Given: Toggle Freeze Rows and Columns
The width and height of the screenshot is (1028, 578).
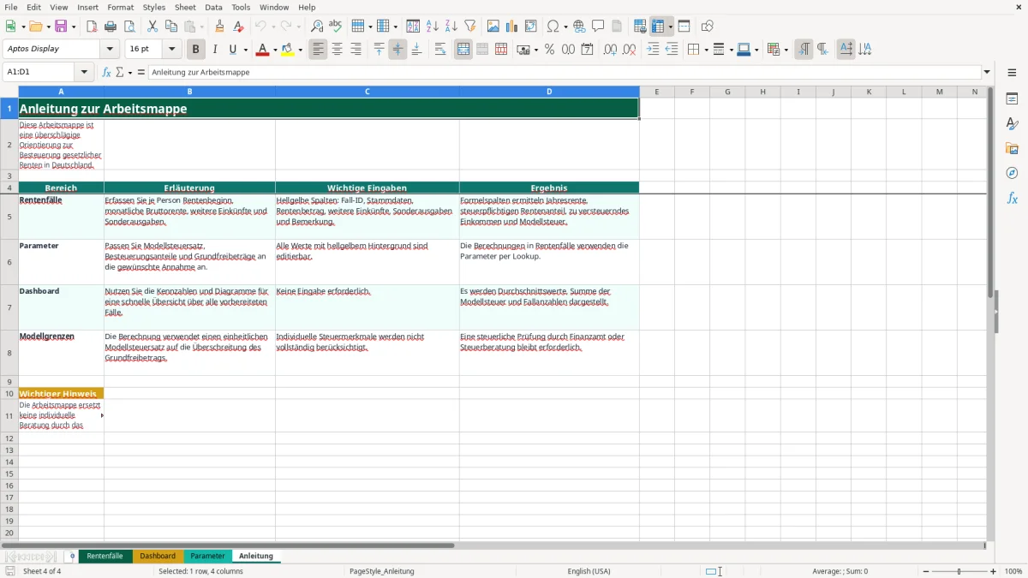Looking at the screenshot, I should pos(658,27).
